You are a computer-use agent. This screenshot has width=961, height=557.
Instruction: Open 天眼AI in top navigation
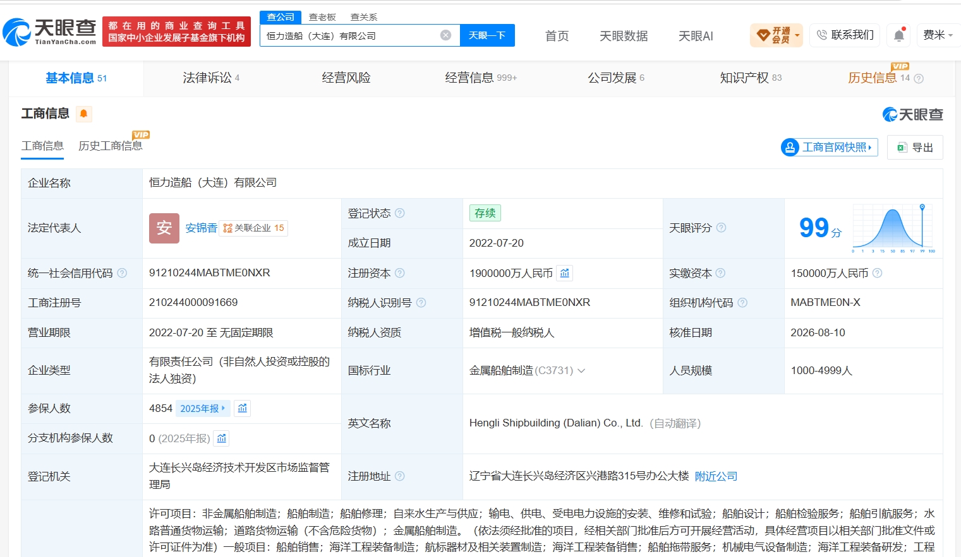pyautogui.click(x=696, y=36)
